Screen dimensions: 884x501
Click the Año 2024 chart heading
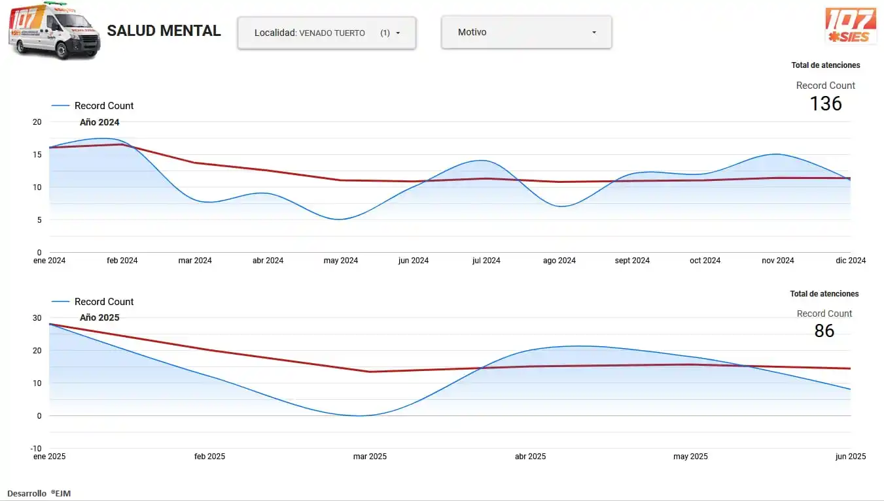(x=99, y=122)
